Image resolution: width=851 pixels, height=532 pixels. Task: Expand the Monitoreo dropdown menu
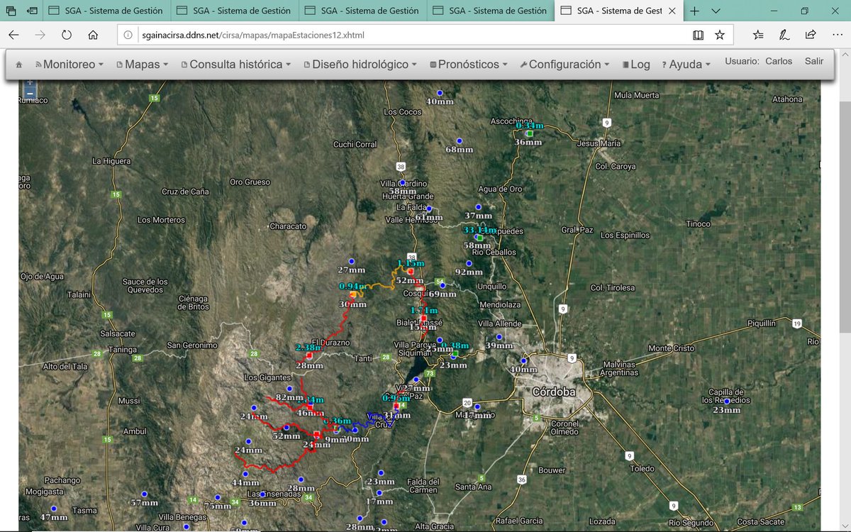(69, 65)
